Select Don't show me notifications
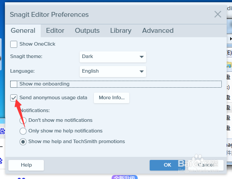 (23, 121)
